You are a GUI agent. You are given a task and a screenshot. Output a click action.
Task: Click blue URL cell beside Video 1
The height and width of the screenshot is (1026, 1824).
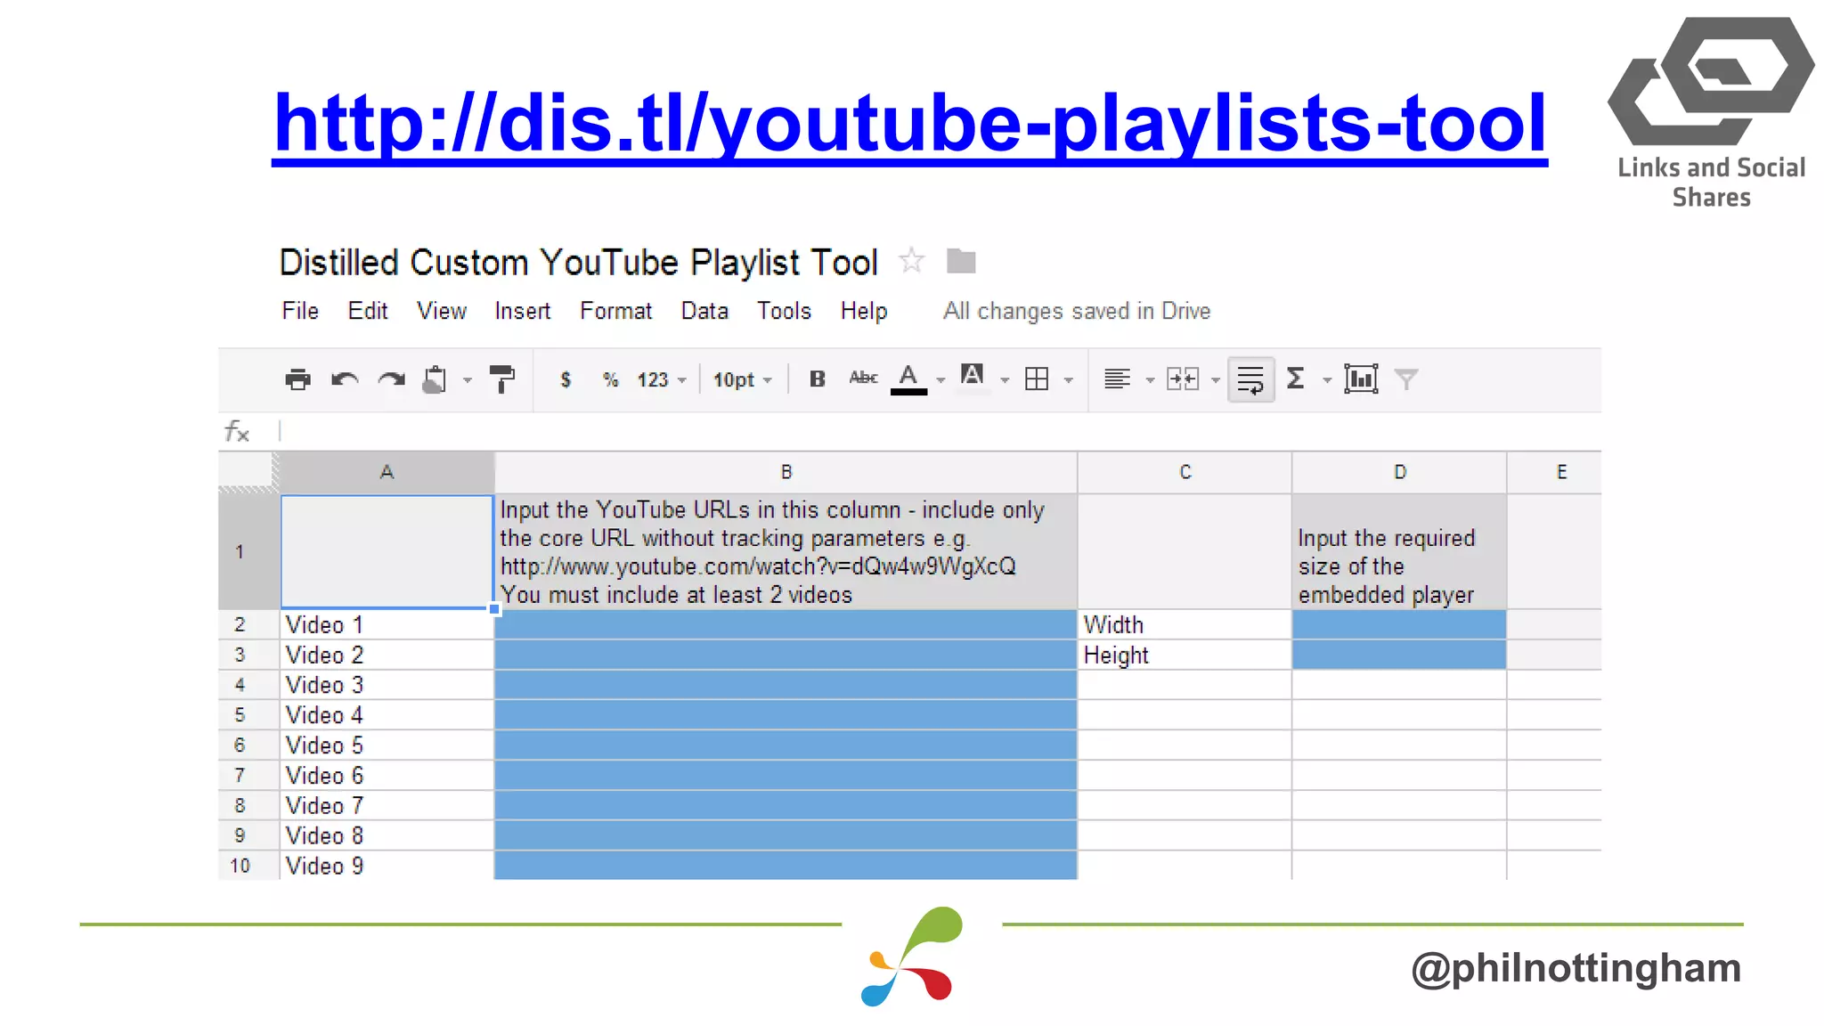786,625
